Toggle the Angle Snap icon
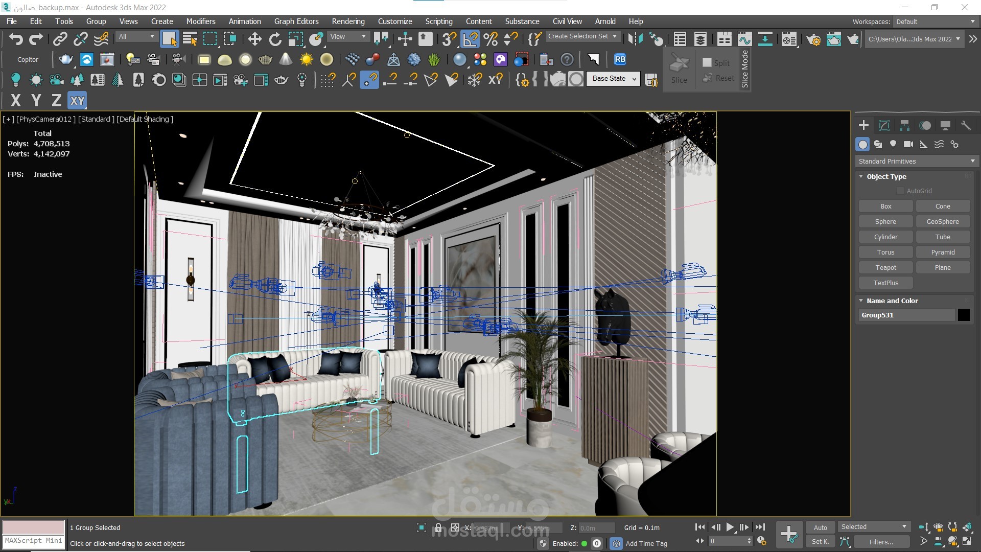 (470, 39)
